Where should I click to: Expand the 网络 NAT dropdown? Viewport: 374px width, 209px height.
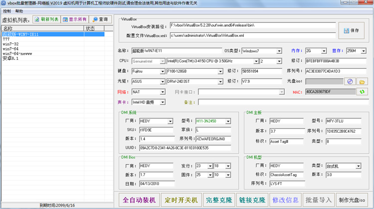pos(163,92)
